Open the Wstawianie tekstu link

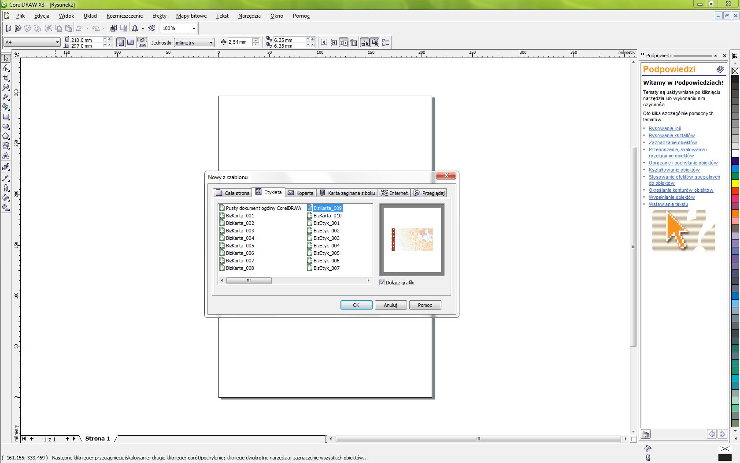click(x=668, y=204)
